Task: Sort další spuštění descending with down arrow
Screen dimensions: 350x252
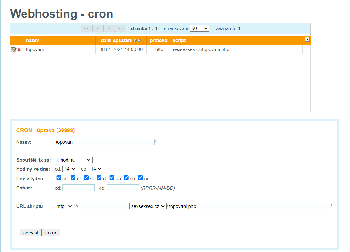Action: [139, 40]
